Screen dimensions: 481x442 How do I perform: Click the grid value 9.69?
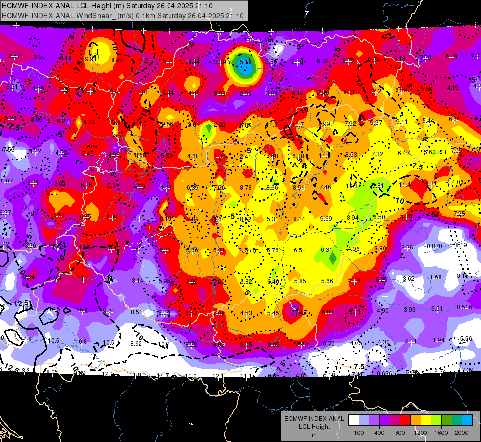tap(326, 219)
